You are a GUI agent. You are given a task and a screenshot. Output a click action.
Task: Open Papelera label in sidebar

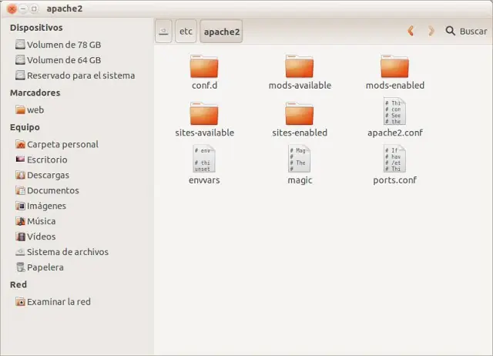coord(45,267)
